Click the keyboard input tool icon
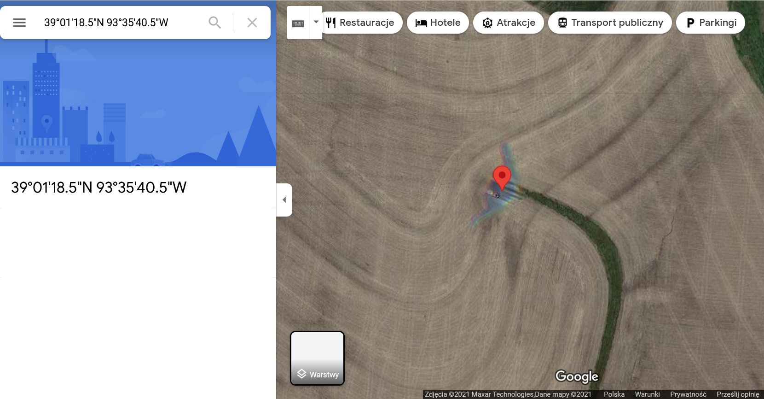The width and height of the screenshot is (764, 399). [x=298, y=23]
